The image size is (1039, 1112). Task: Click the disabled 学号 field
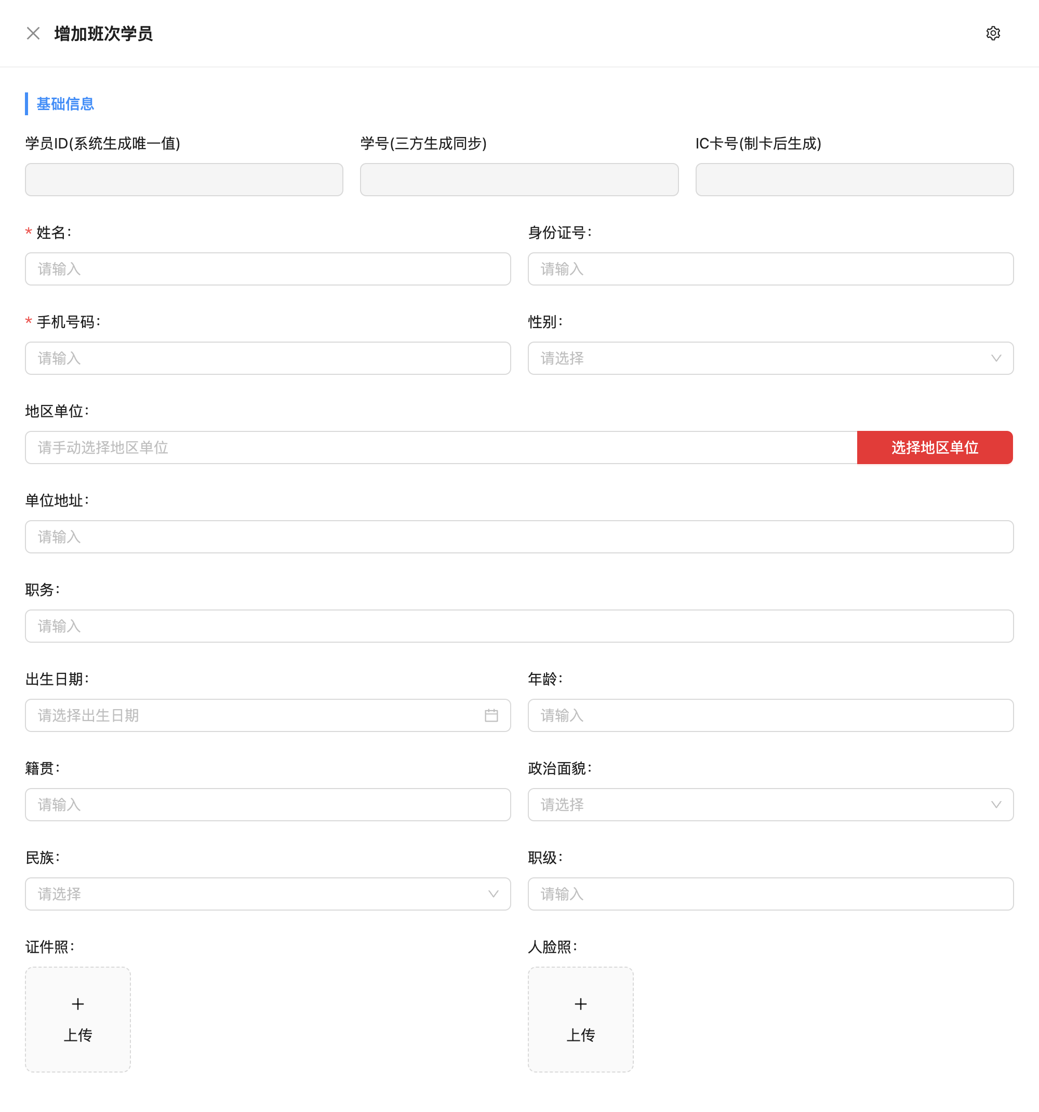coord(519,180)
